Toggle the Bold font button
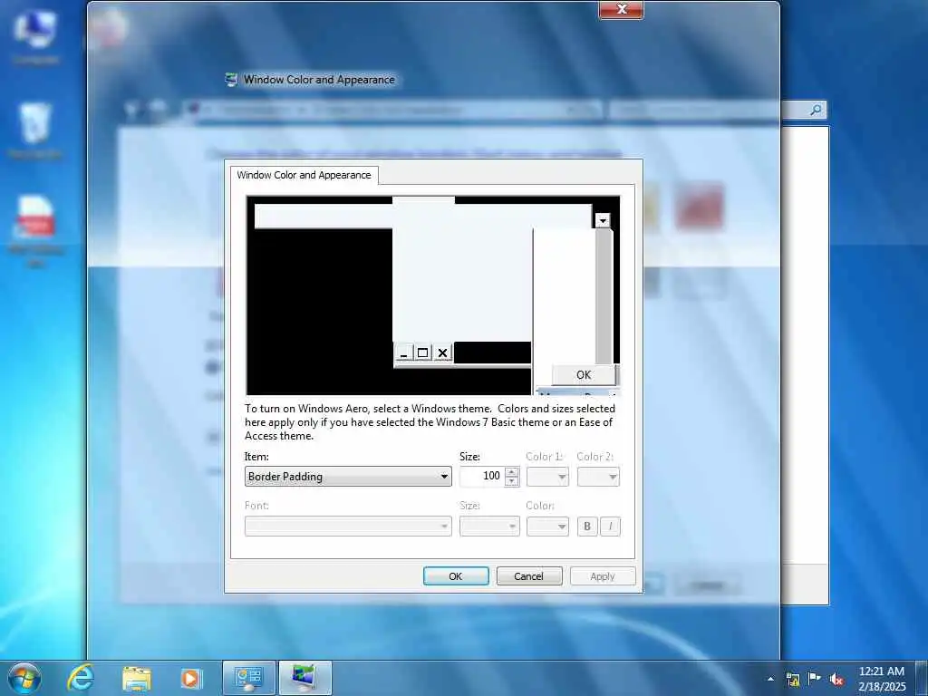928x696 pixels. 587,527
